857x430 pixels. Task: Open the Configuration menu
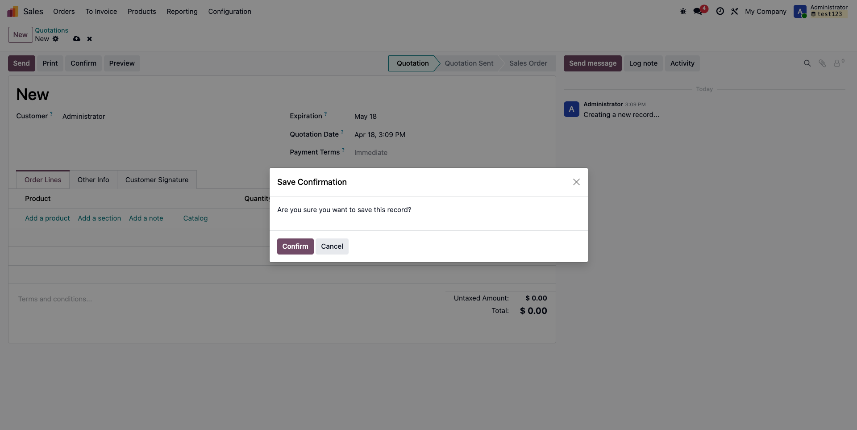tap(229, 12)
